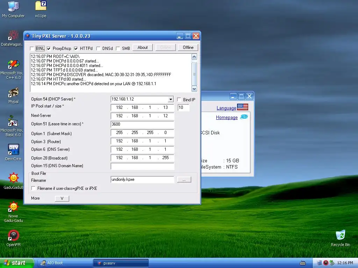358x268 pixels.
Task: Click the boot Filename field
Action: pyautogui.click(x=143, y=180)
